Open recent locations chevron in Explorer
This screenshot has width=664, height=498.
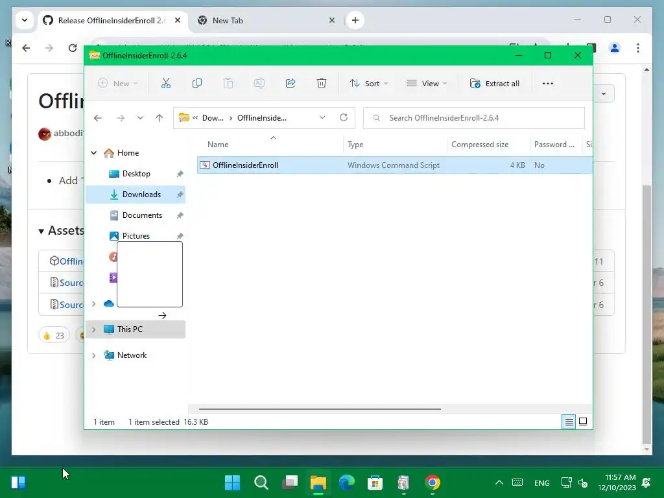tap(140, 118)
